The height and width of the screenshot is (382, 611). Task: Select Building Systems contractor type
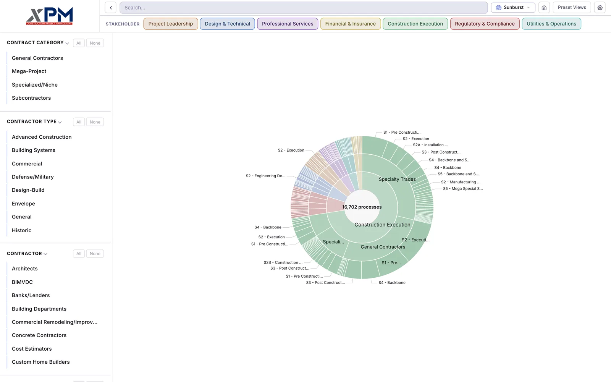tap(34, 150)
